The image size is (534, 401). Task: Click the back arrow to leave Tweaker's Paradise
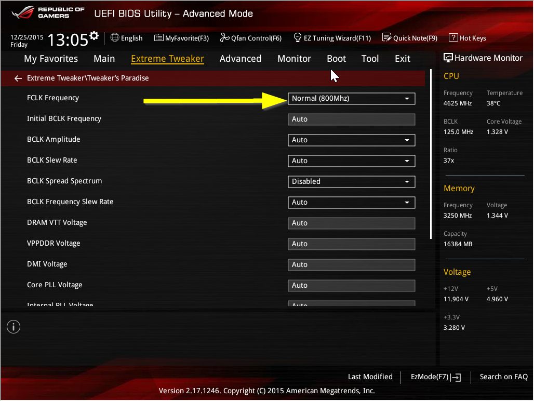tap(18, 78)
